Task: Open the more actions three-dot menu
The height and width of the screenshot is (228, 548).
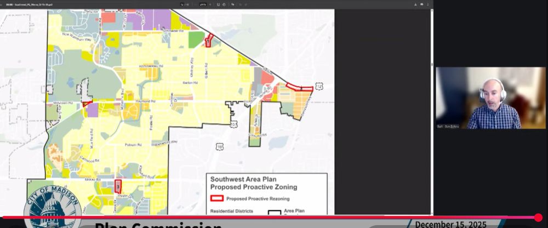Action: [x=428, y=4]
